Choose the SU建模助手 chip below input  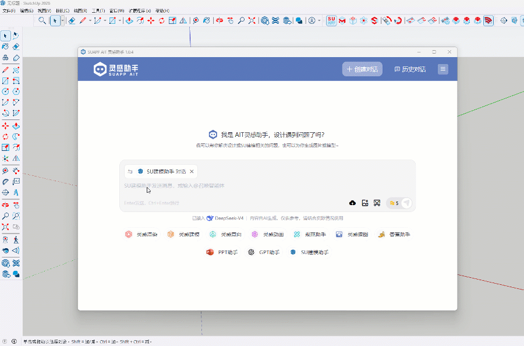pos(309,252)
